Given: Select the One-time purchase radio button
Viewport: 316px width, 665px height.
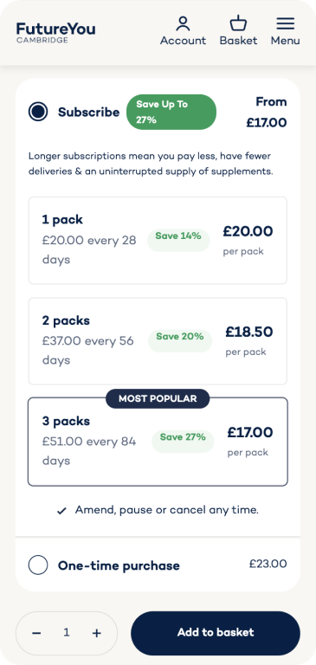Looking at the screenshot, I should 38,565.
